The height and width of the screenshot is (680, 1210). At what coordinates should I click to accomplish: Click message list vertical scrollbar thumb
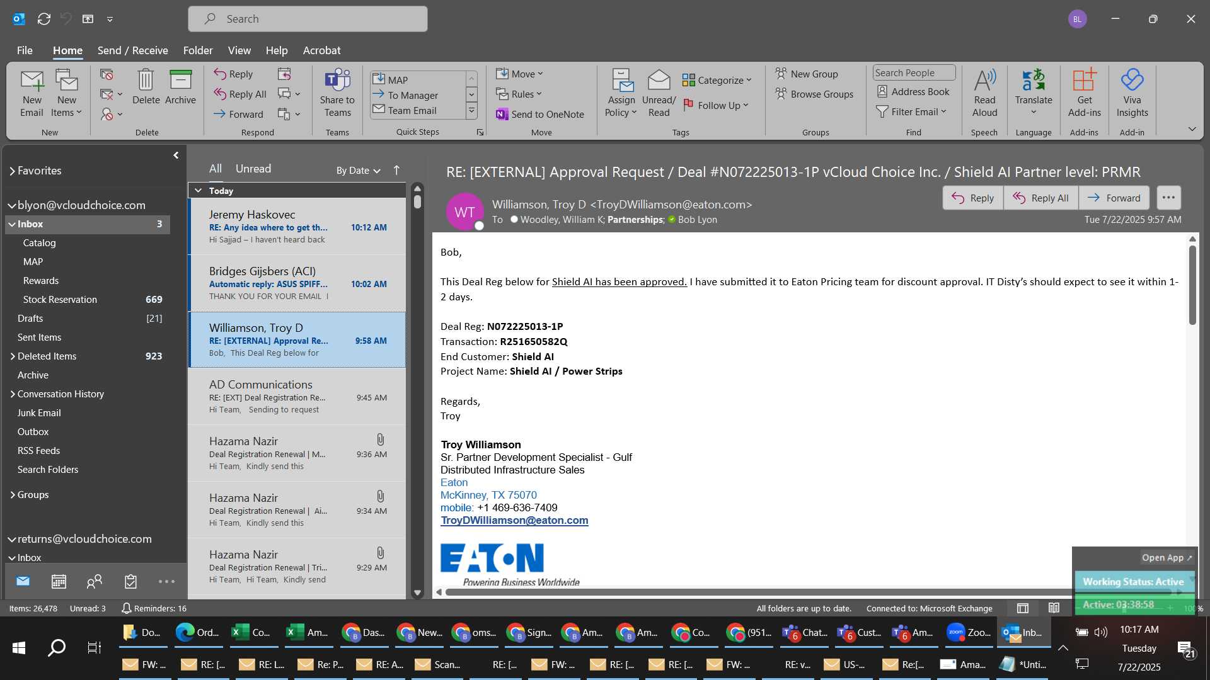point(417,201)
